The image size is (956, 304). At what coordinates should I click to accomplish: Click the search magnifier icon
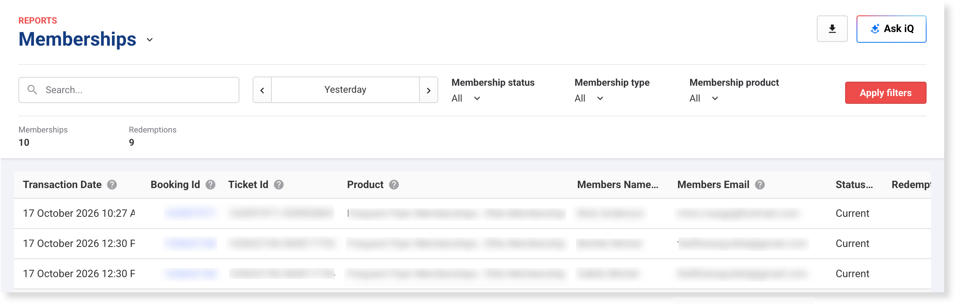tap(32, 90)
